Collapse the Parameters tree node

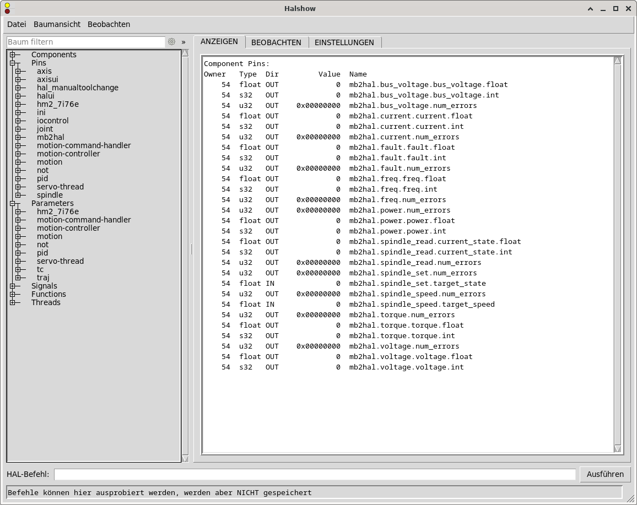13,203
